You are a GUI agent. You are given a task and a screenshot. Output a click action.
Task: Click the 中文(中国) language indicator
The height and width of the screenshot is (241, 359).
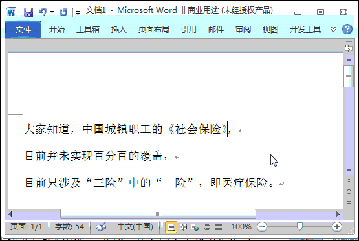(x=135, y=227)
